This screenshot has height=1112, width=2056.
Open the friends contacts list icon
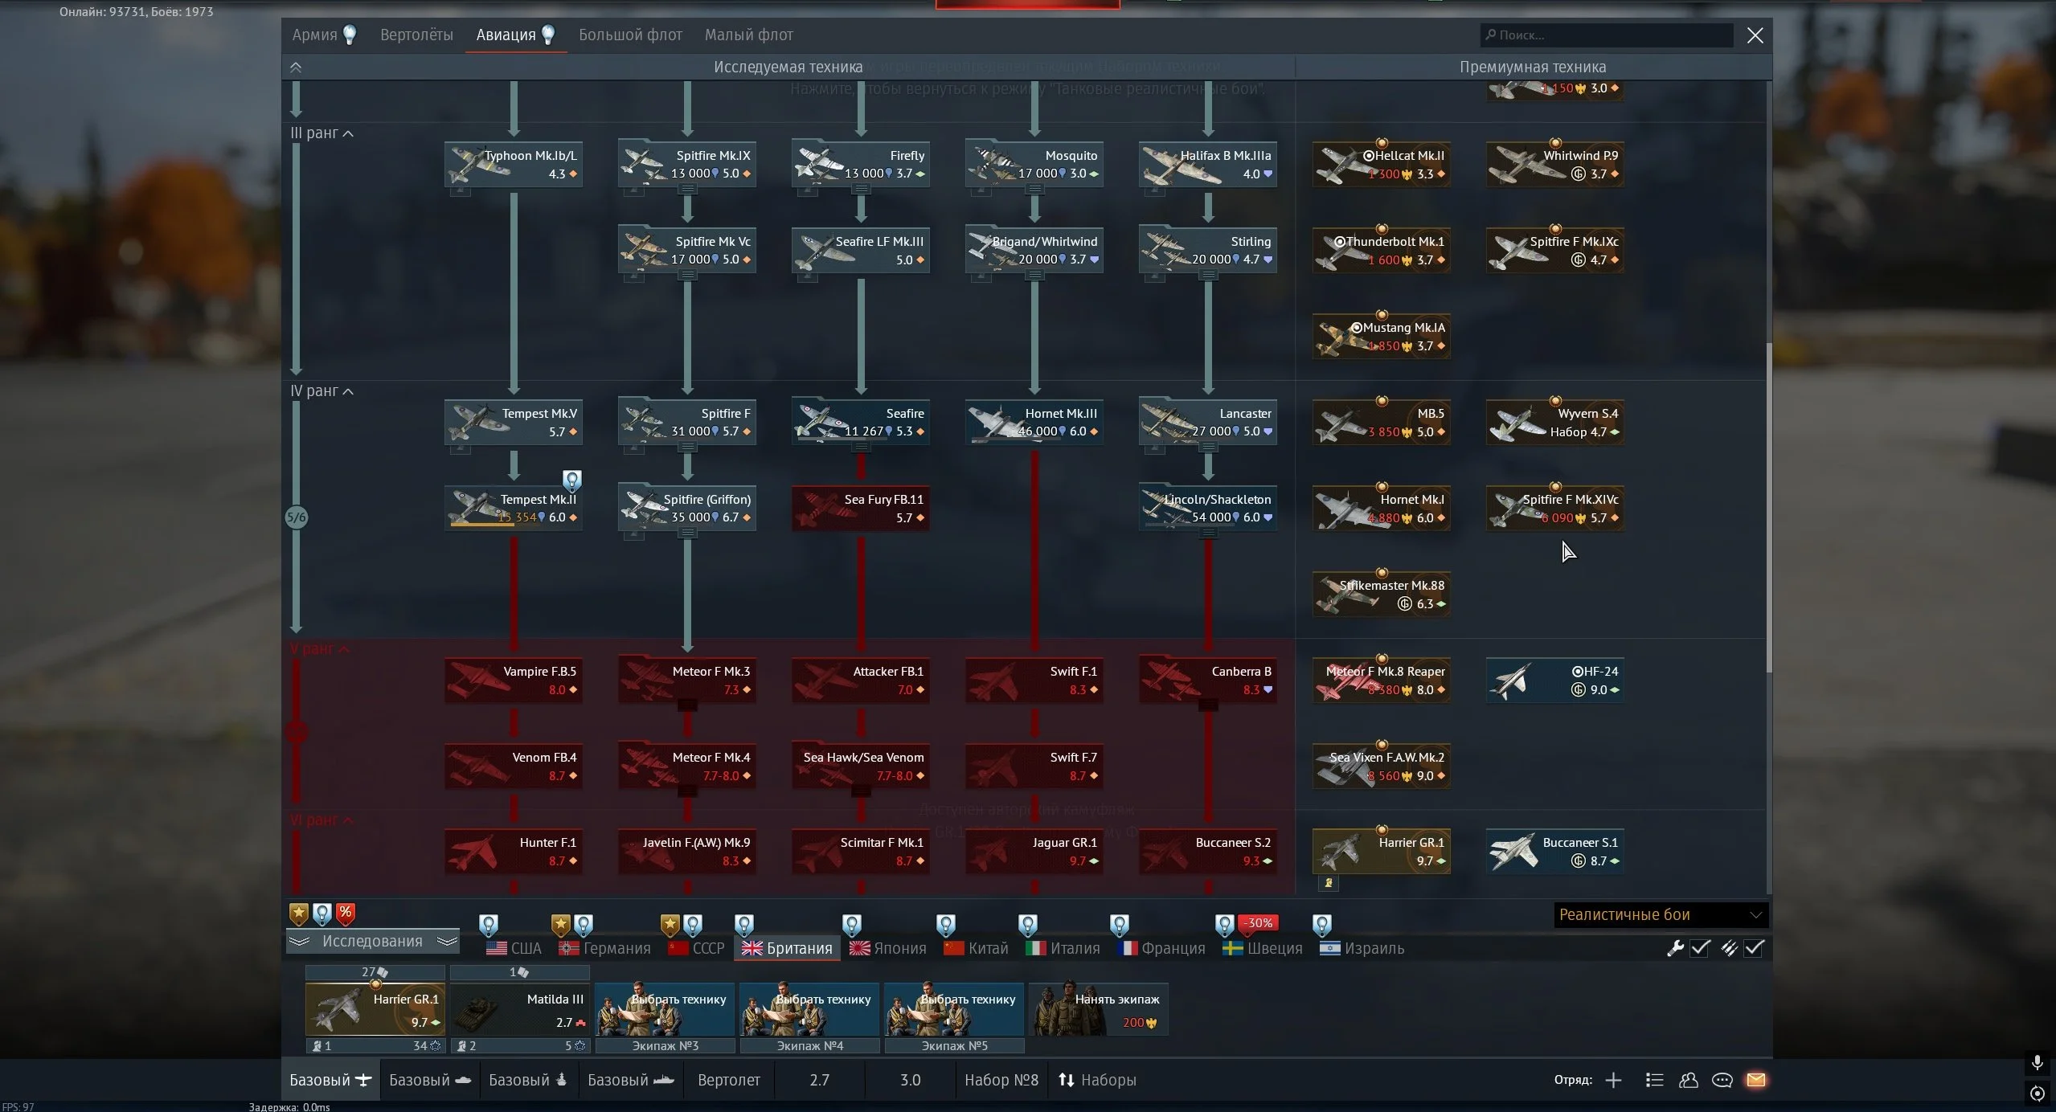click(1688, 1080)
